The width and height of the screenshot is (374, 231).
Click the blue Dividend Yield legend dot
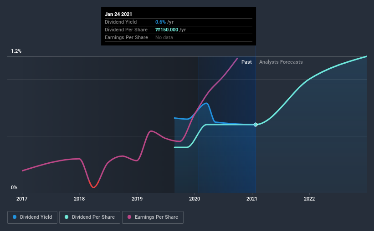[x=15, y=217]
